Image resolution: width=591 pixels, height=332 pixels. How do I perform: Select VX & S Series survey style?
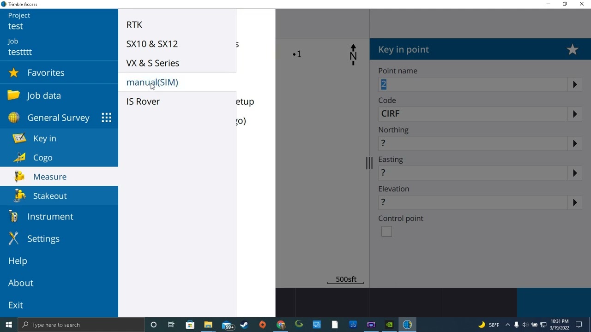click(177, 63)
